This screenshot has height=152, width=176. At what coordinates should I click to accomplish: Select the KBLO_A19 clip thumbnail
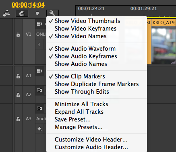pyautogui.click(x=164, y=45)
